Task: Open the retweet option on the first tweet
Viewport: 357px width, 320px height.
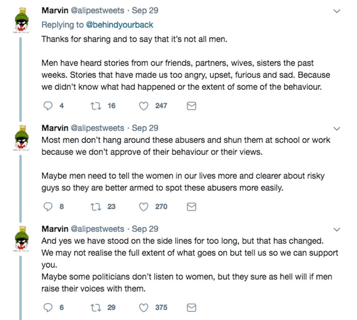Action: 96,105
